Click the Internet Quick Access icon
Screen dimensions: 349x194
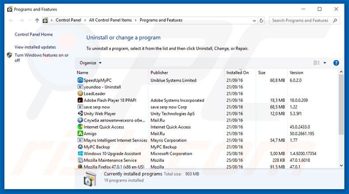tap(80, 127)
